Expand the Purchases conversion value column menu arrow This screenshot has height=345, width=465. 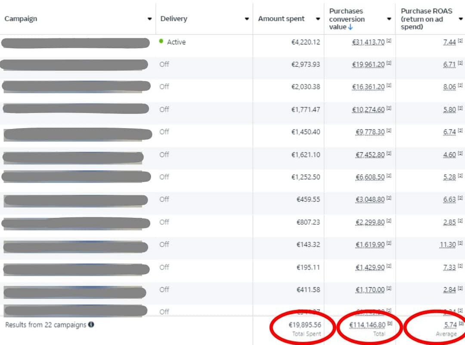pyautogui.click(x=389, y=19)
